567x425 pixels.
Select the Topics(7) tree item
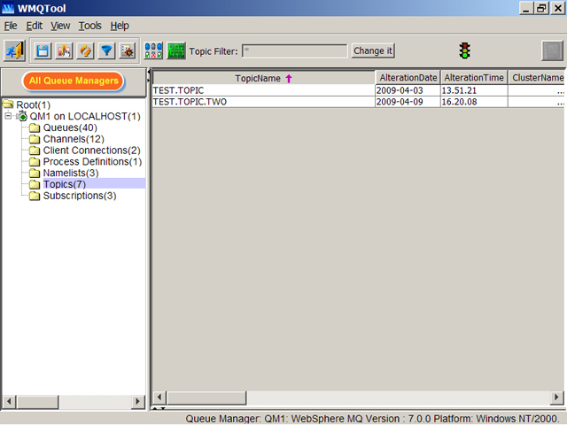(65, 184)
